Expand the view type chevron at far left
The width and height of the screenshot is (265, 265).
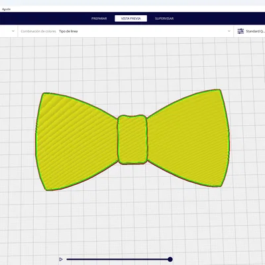(13, 31)
